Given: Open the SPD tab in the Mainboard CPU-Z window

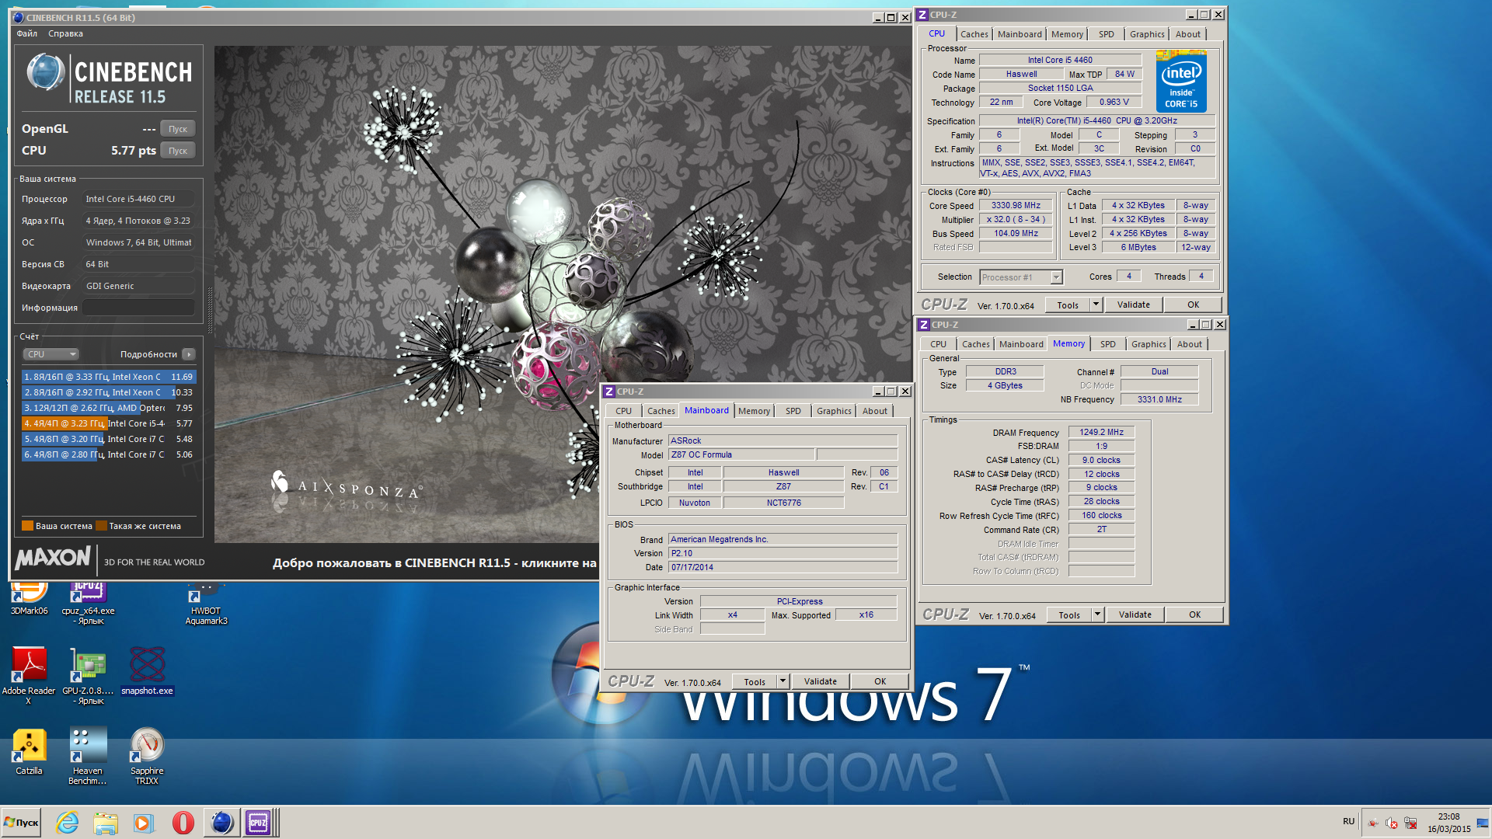Looking at the screenshot, I should pos(793,411).
